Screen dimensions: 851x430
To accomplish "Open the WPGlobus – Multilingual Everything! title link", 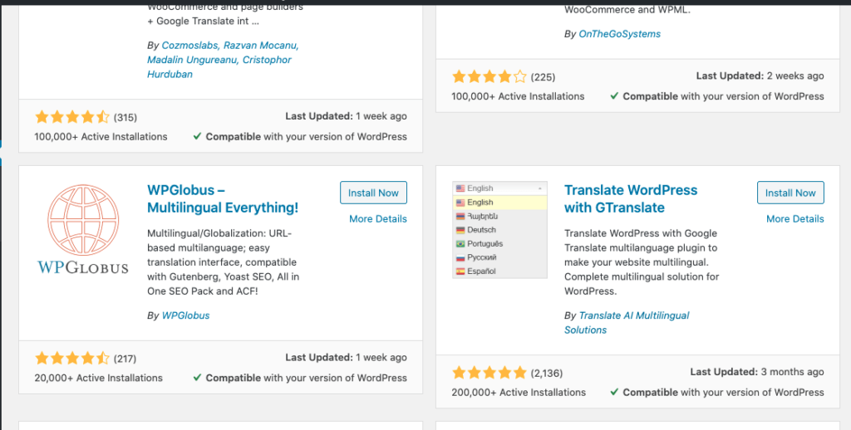I will coord(223,198).
